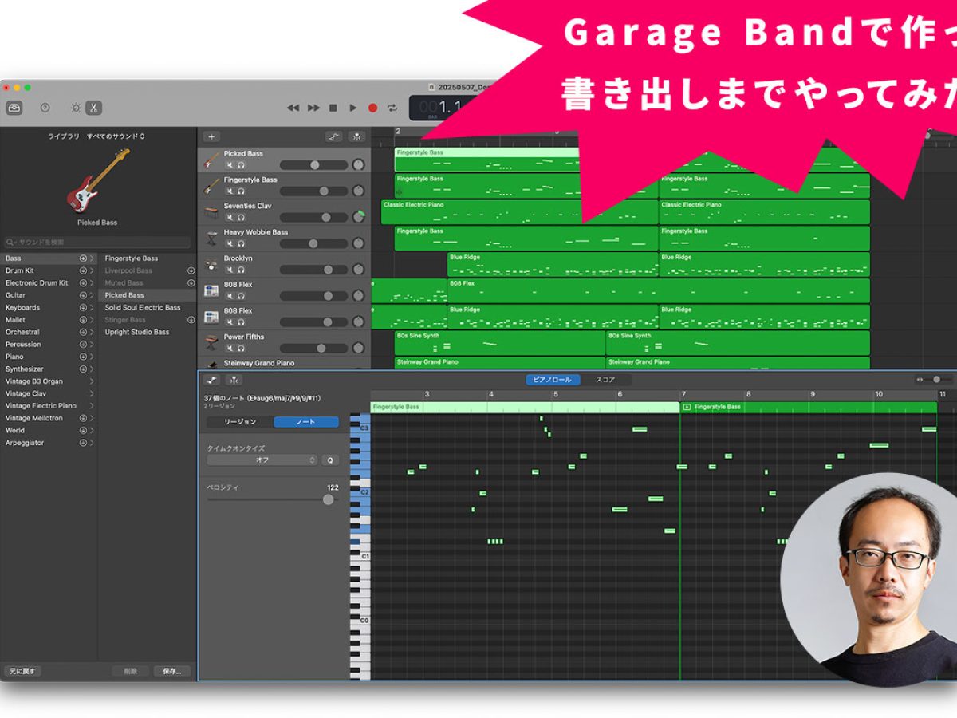Toggle Catch Playhead in tracks header
The image size is (957, 718).
[x=356, y=136]
